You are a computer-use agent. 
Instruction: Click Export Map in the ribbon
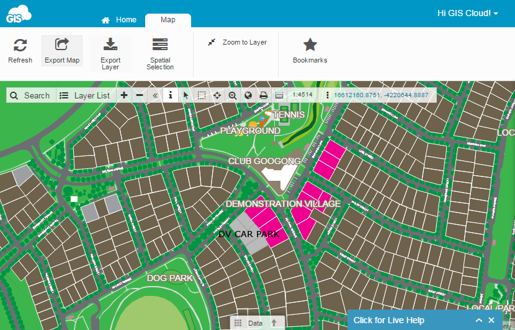(62, 51)
